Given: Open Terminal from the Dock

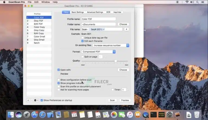Looking at the screenshot, I should click(154, 114).
